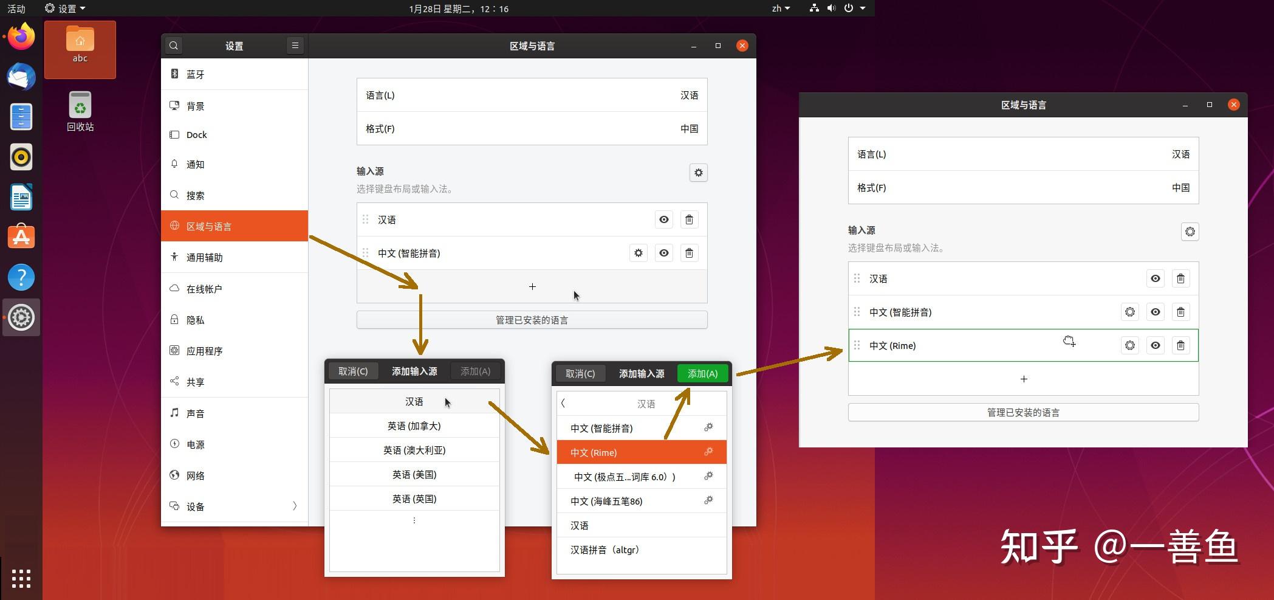Expand the system menu arrow in top bar
The width and height of the screenshot is (1274, 600).
(863, 9)
